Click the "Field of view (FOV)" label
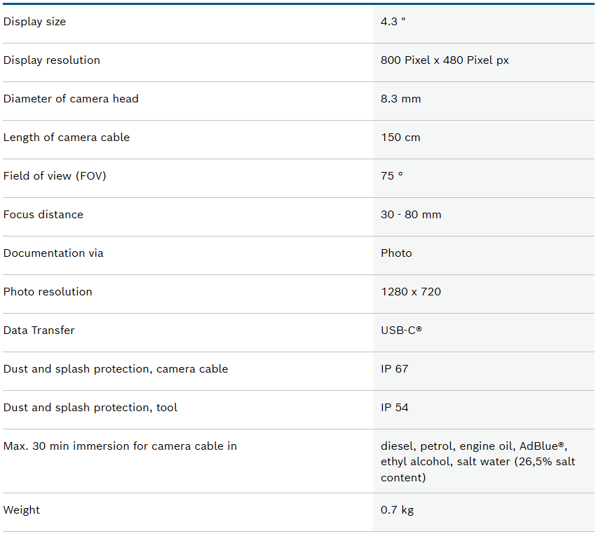This screenshot has width=596, height=534. pyautogui.click(x=55, y=176)
